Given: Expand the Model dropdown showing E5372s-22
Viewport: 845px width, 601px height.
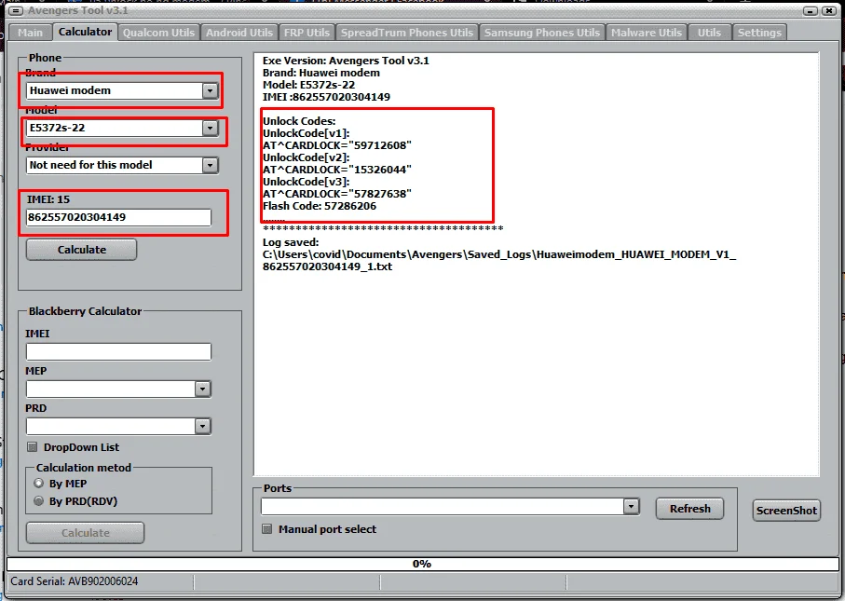Looking at the screenshot, I should [210, 128].
